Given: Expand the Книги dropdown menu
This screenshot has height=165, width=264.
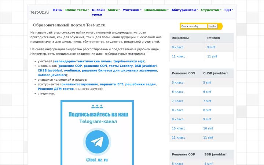Looking at the screenshot, I should point(114,10).
